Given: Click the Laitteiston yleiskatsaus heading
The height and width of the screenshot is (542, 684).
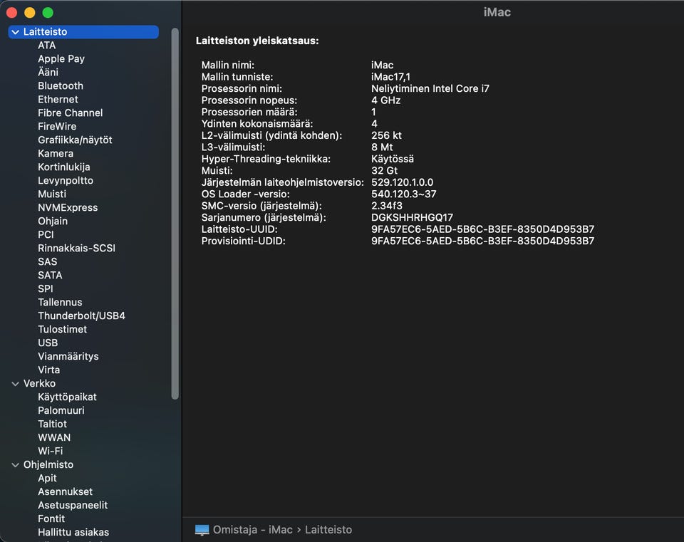Looking at the screenshot, I should click(257, 41).
